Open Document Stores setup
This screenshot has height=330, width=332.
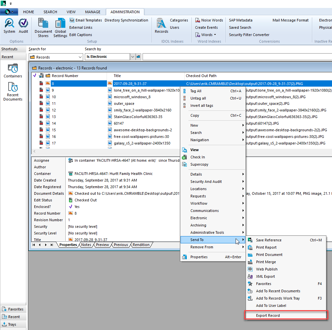pos(43,28)
